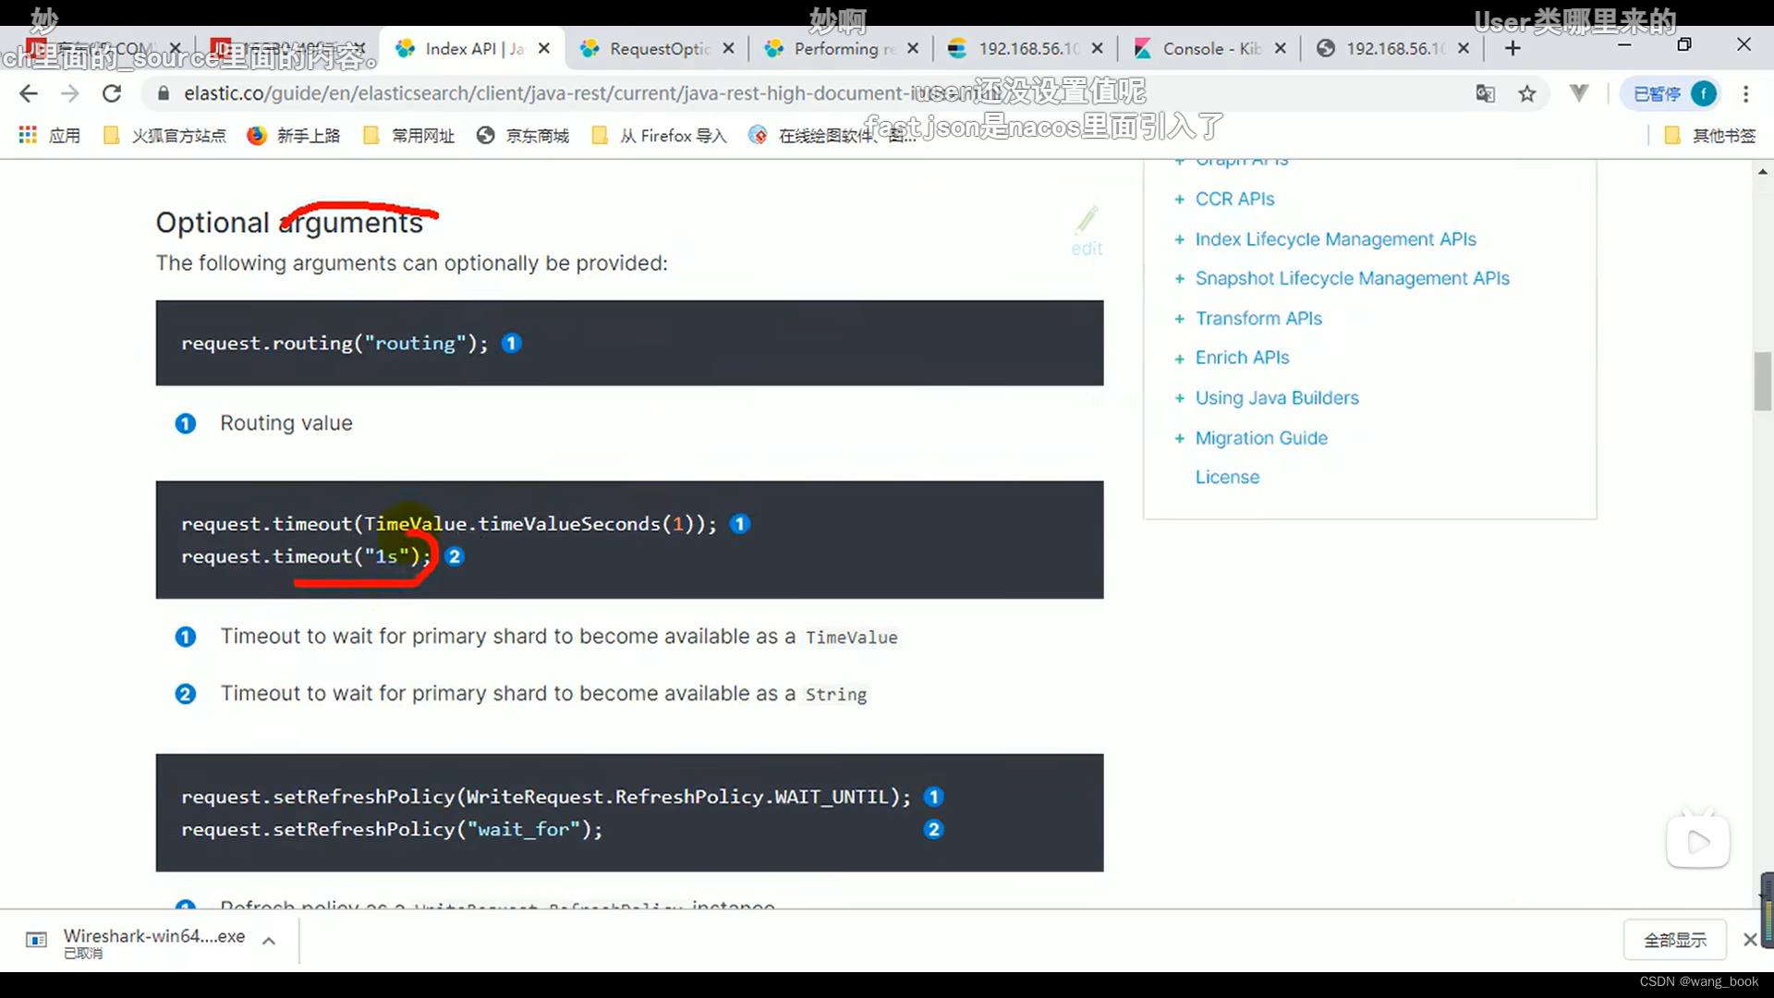Switch to the Performing requests tab
The height and width of the screenshot is (998, 1774).
pyautogui.click(x=842, y=48)
